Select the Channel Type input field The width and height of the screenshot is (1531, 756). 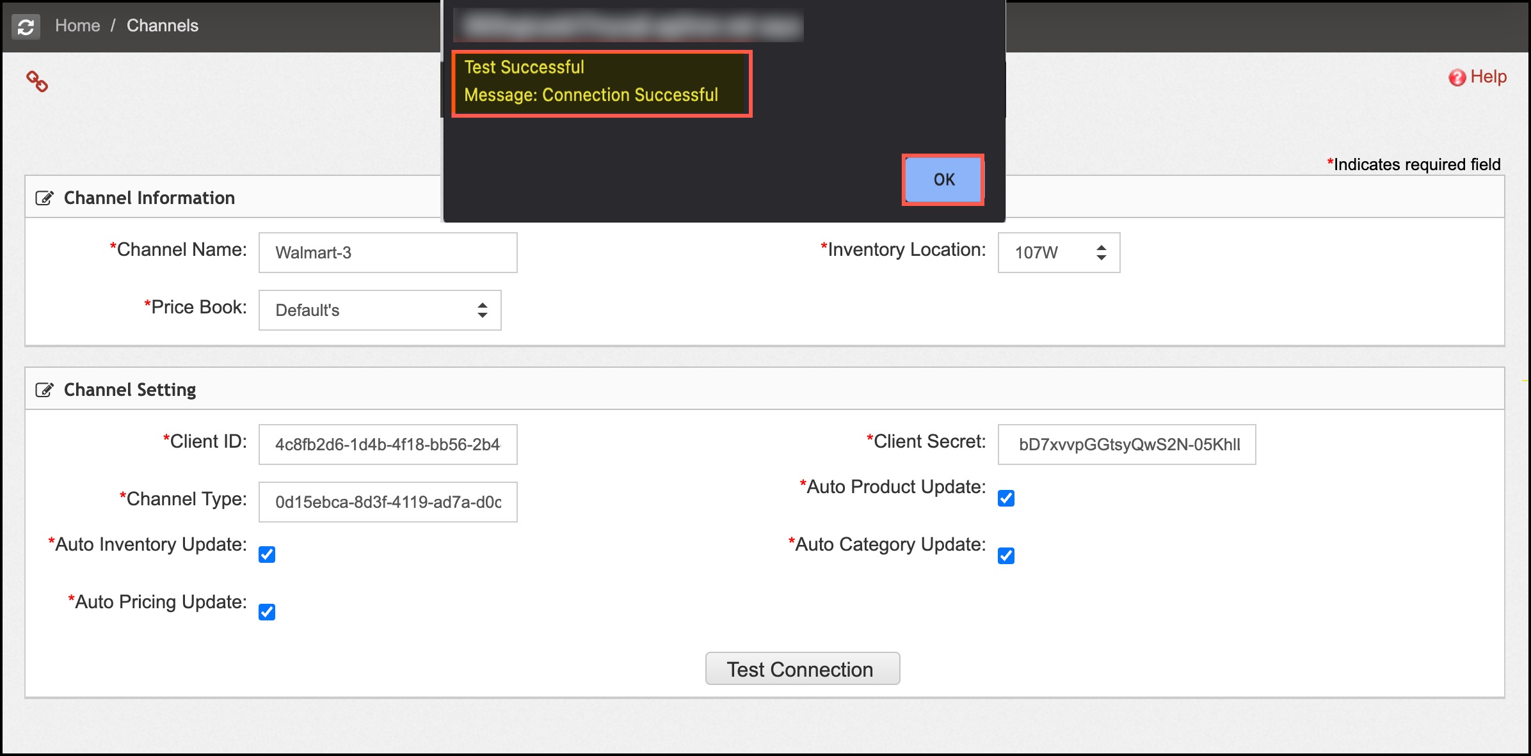click(x=388, y=502)
